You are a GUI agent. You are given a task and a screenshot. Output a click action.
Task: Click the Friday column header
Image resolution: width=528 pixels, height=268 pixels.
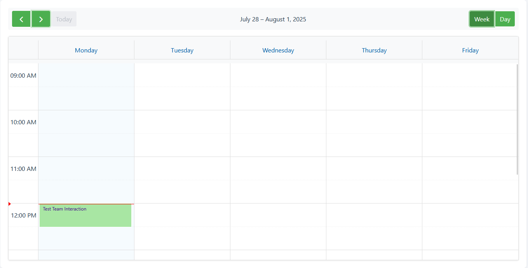click(470, 50)
